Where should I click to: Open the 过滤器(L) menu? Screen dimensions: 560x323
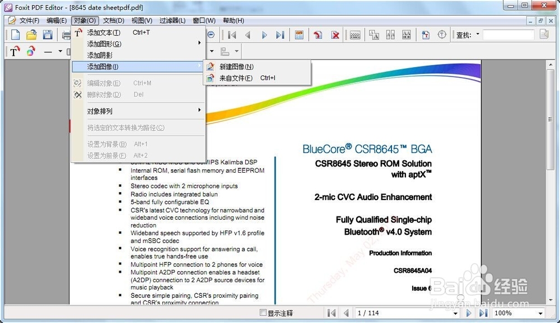pos(172,21)
